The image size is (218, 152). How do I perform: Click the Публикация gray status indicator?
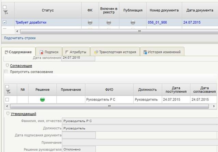(133, 22)
